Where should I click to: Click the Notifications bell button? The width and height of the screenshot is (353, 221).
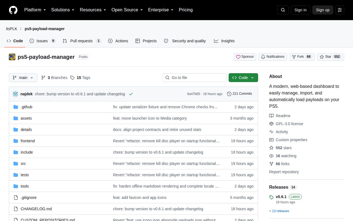click(273, 57)
